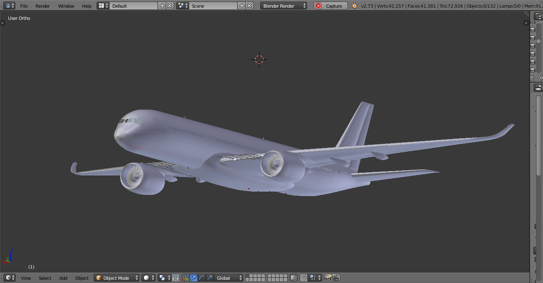
Task: Open the Window menu
Action: [x=66, y=6]
